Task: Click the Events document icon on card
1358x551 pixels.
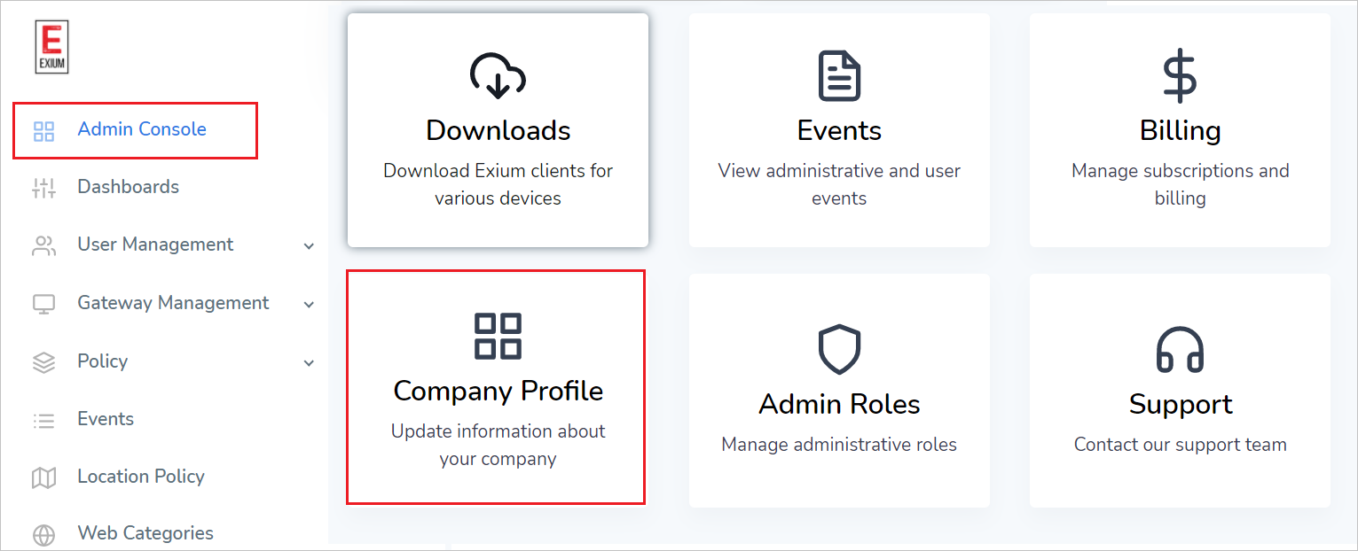Action: tap(839, 75)
